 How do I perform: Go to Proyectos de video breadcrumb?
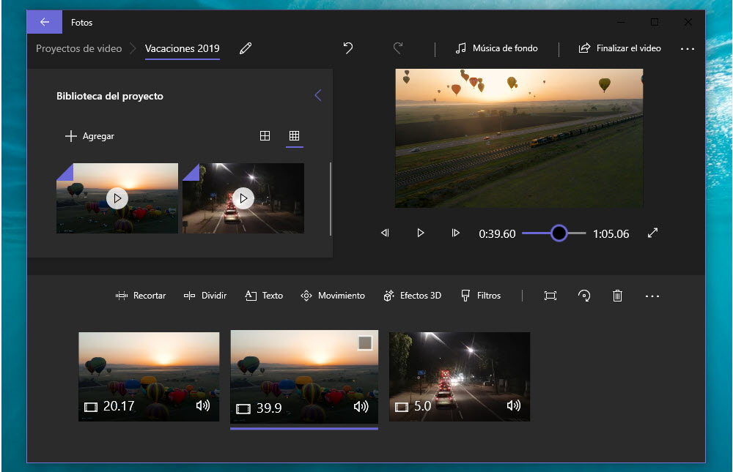[x=78, y=48]
